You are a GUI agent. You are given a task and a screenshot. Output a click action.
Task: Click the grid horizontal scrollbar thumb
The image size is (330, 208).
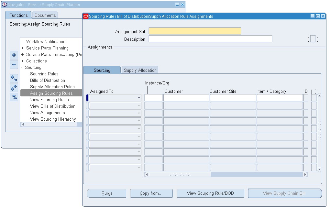pyautogui.click(x=180, y=175)
